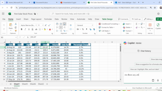The width and height of the screenshot is (162, 91).
Task: Align text left
Action: click(57, 27)
